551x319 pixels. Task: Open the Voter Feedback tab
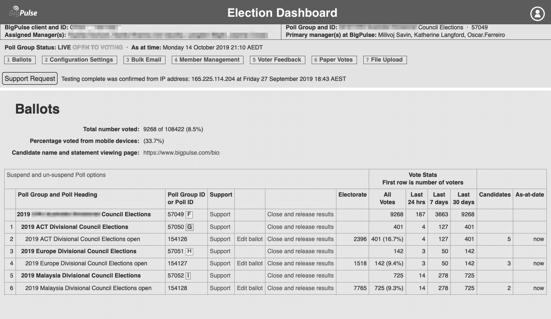[x=278, y=60]
